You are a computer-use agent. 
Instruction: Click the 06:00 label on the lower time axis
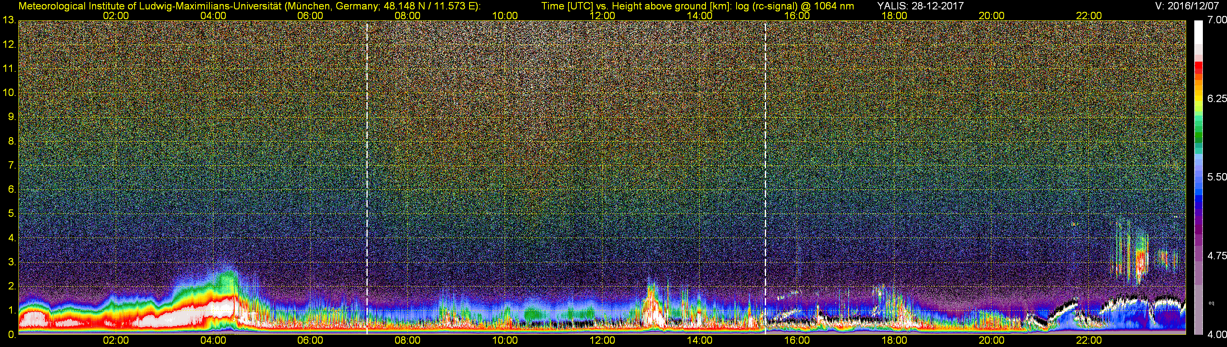[x=310, y=341]
